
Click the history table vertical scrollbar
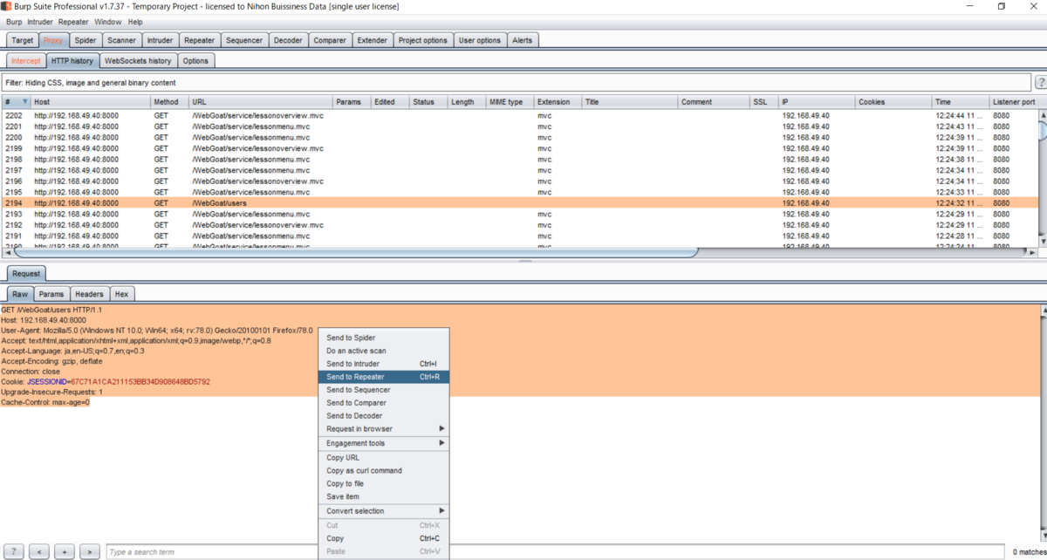pyautogui.click(x=1043, y=129)
